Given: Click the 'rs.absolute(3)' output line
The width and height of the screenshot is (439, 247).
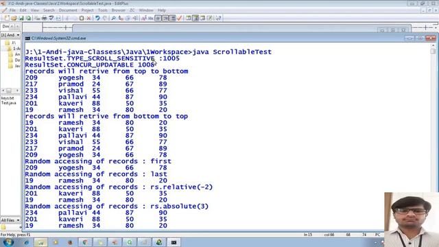Looking at the screenshot, I should pos(117,207).
